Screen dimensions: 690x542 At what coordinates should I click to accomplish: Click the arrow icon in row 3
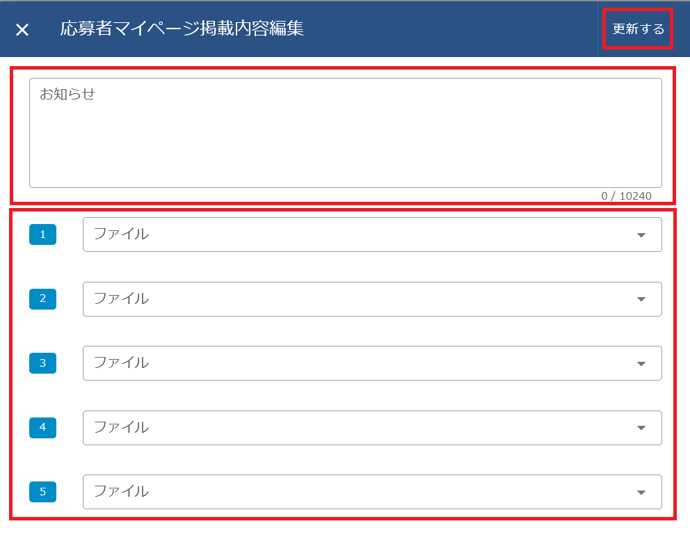click(x=641, y=363)
